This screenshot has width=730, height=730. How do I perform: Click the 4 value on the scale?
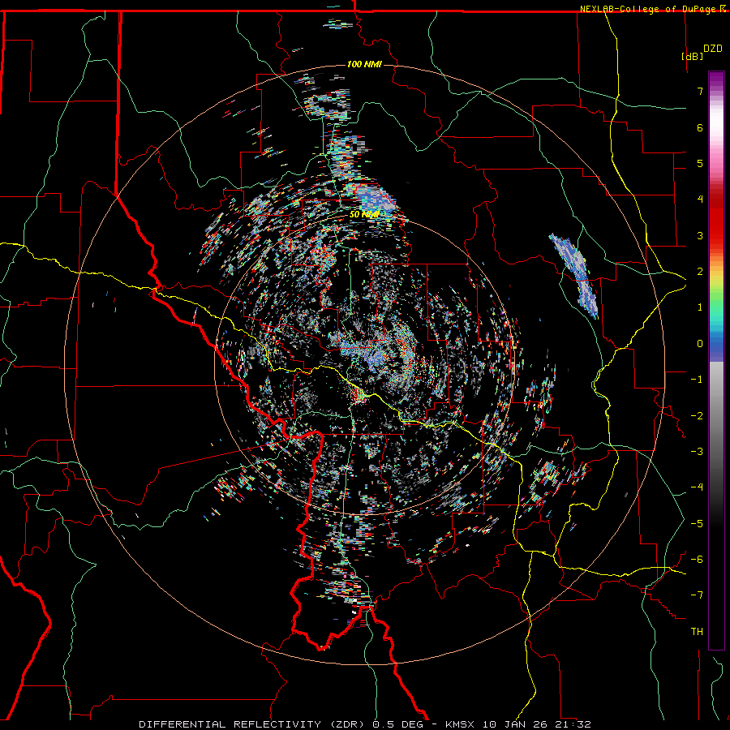tap(700, 200)
